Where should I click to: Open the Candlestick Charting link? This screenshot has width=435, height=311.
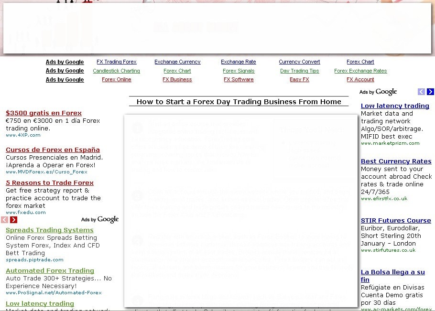[x=117, y=71]
